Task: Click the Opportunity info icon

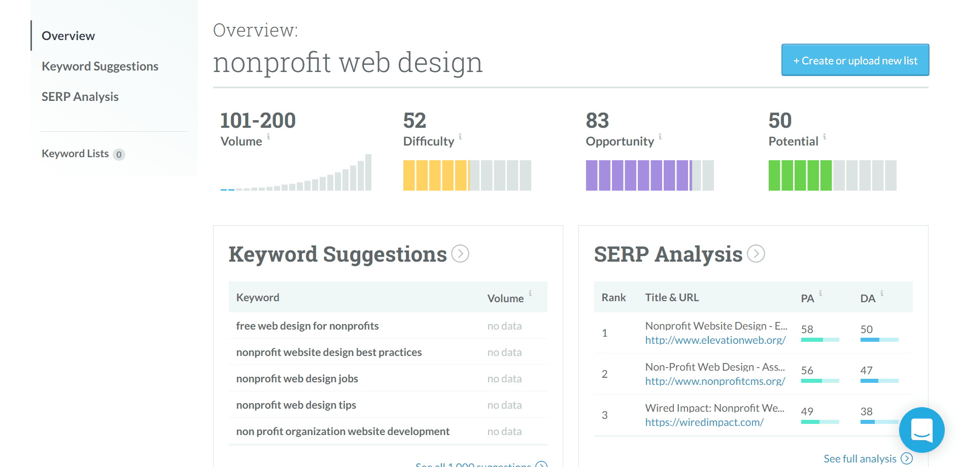Action: [660, 137]
